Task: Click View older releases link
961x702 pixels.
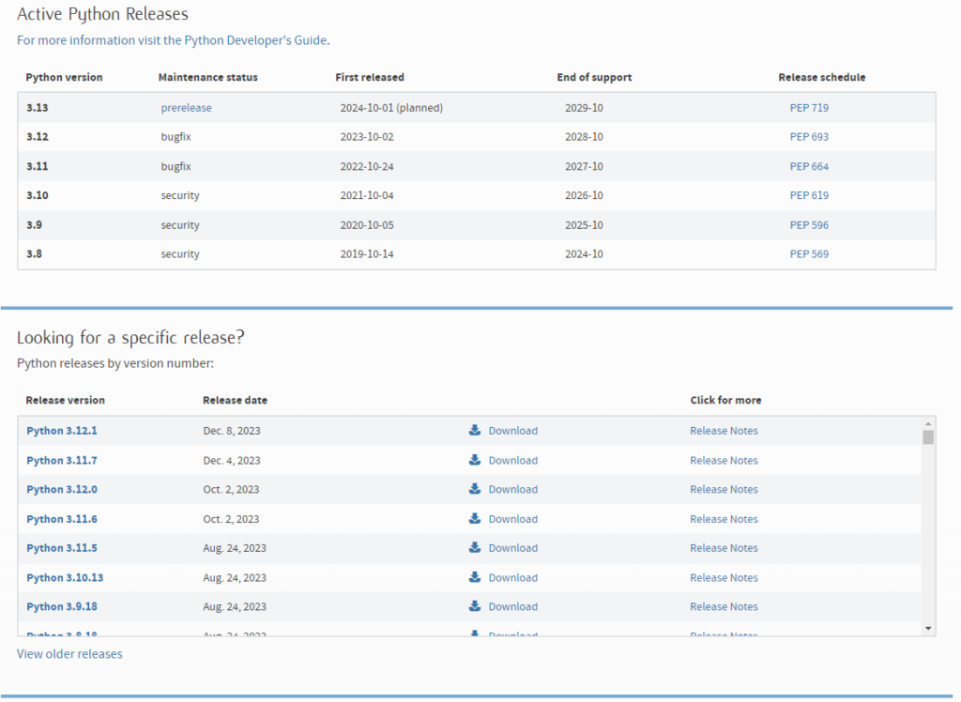Action: click(69, 653)
